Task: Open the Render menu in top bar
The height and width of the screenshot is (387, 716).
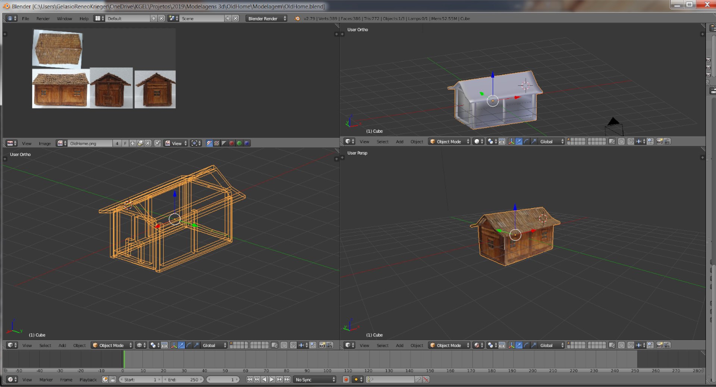Action: click(x=43, y=18)
